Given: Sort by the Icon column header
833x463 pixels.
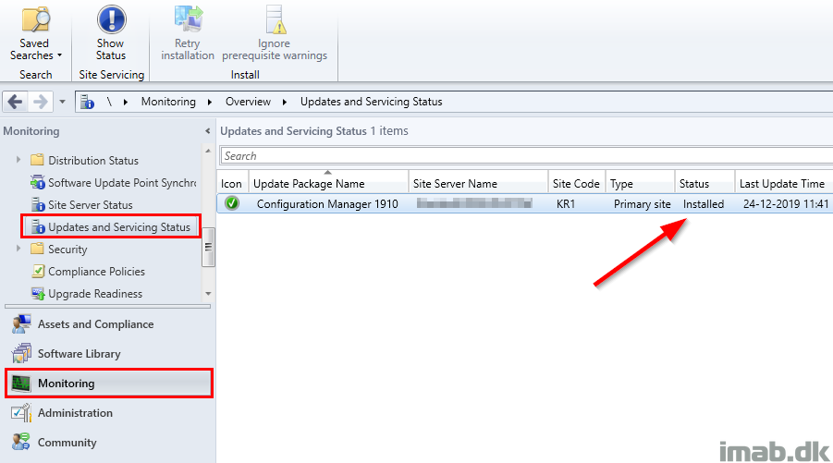Looking at the screenshot, I should [232, 183].
